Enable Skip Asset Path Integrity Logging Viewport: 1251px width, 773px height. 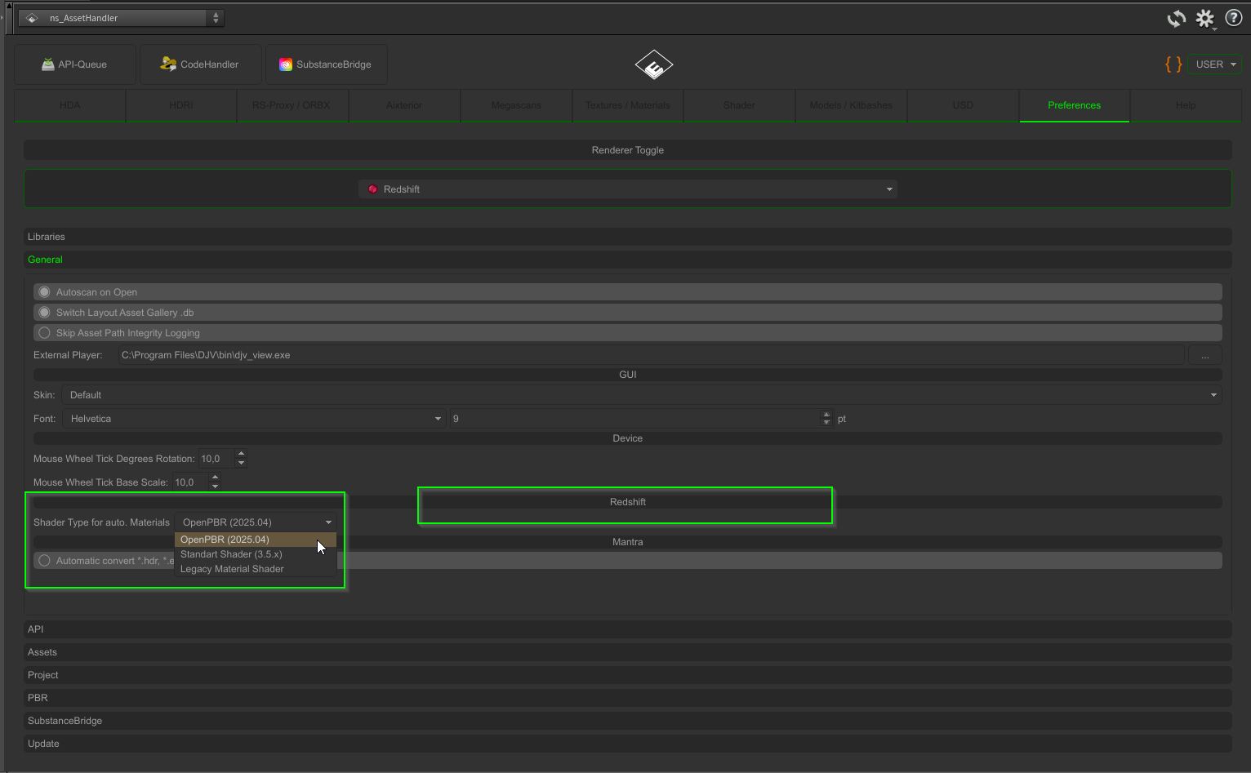(x=45, y=333)
